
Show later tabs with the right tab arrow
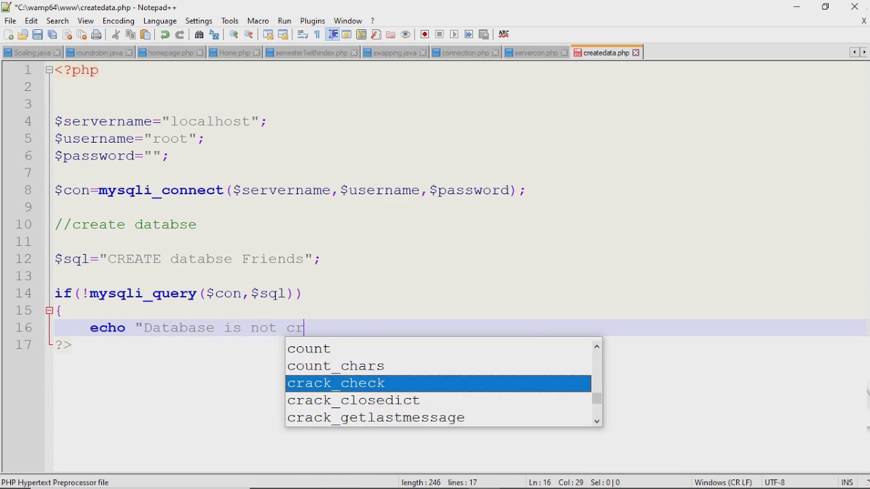[x=865, y=52]
